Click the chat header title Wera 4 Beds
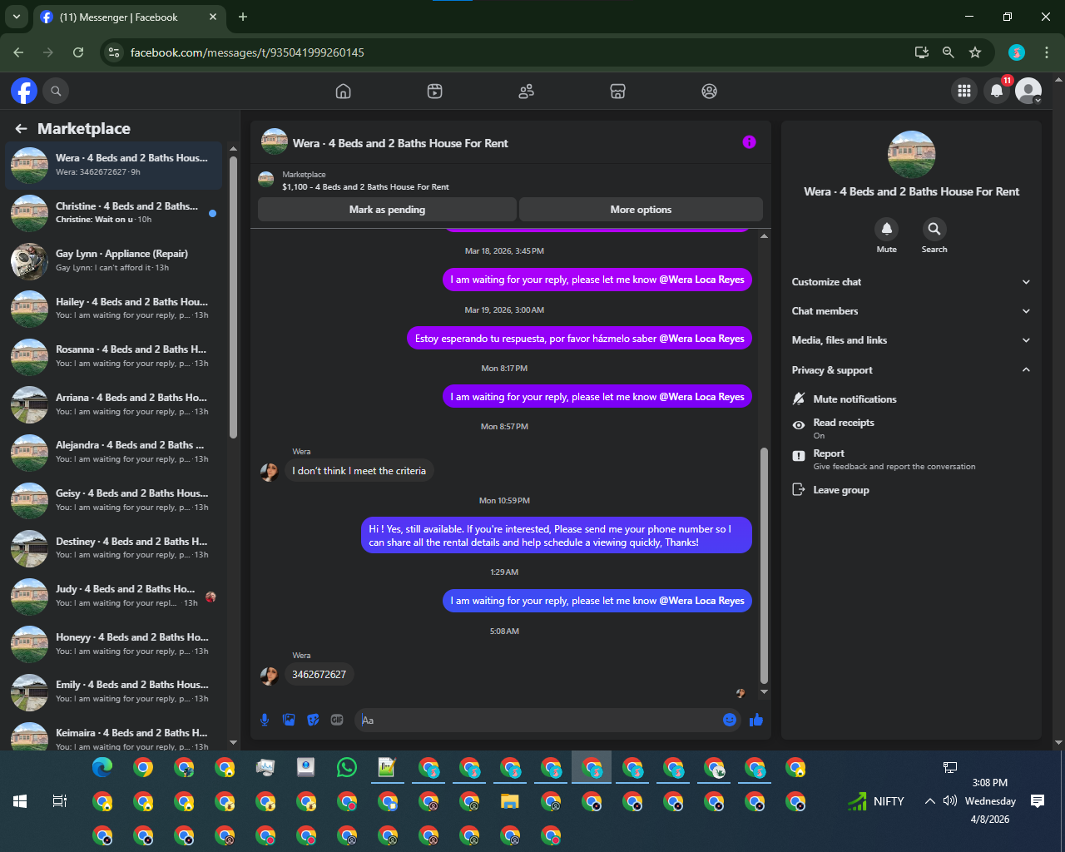Screen dimensions: 1065x852 coord(400,143)
